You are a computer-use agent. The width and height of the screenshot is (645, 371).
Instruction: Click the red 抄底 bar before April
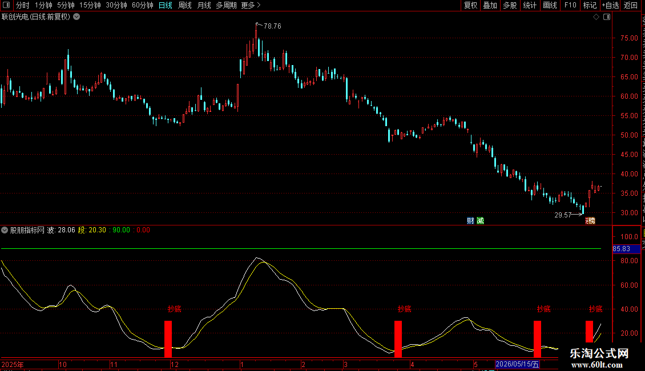click(398, 339)
